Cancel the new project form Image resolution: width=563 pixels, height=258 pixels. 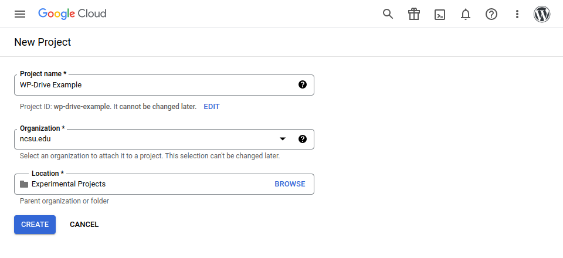84,225
